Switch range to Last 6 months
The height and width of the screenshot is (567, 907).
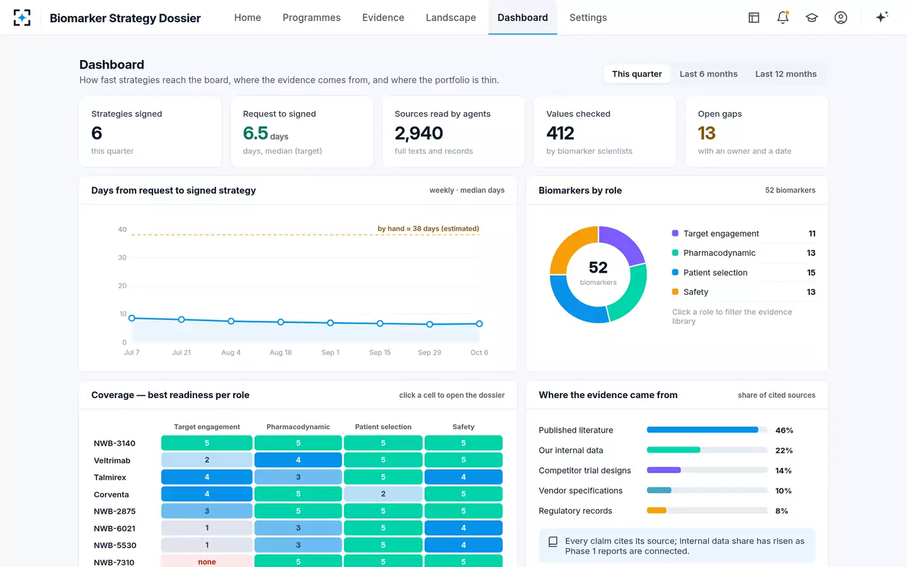[709, 74]
